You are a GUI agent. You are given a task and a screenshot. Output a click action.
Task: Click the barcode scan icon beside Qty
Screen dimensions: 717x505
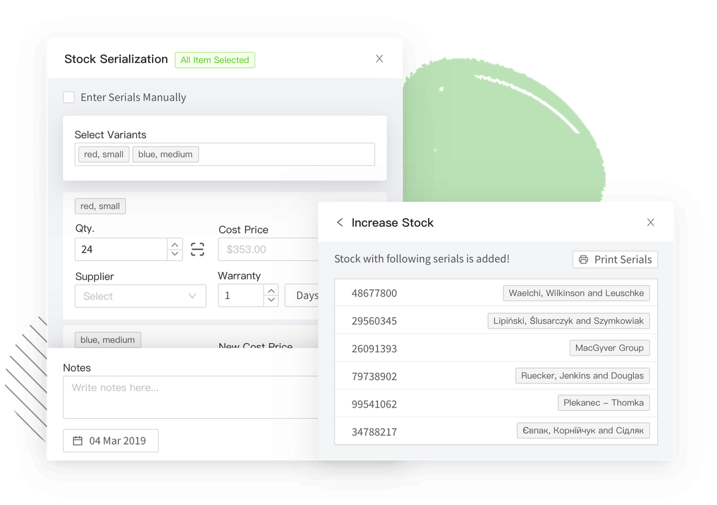click(197, 249)
